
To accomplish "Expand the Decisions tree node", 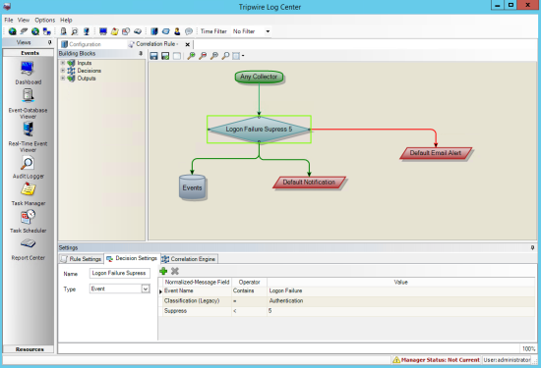I will pyautogui.click(x=63, y=71).
